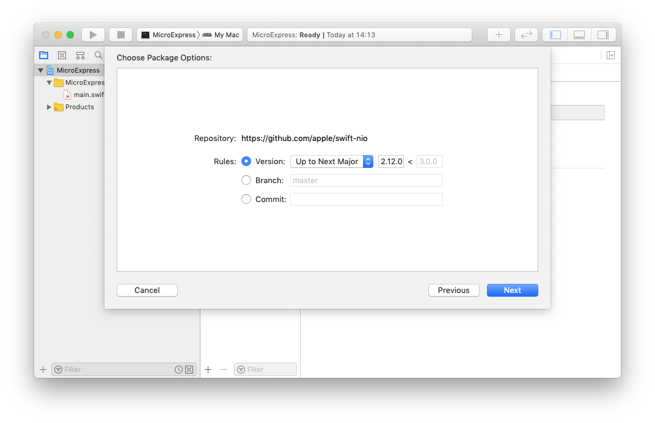Click the Commit hash text field

367,199
